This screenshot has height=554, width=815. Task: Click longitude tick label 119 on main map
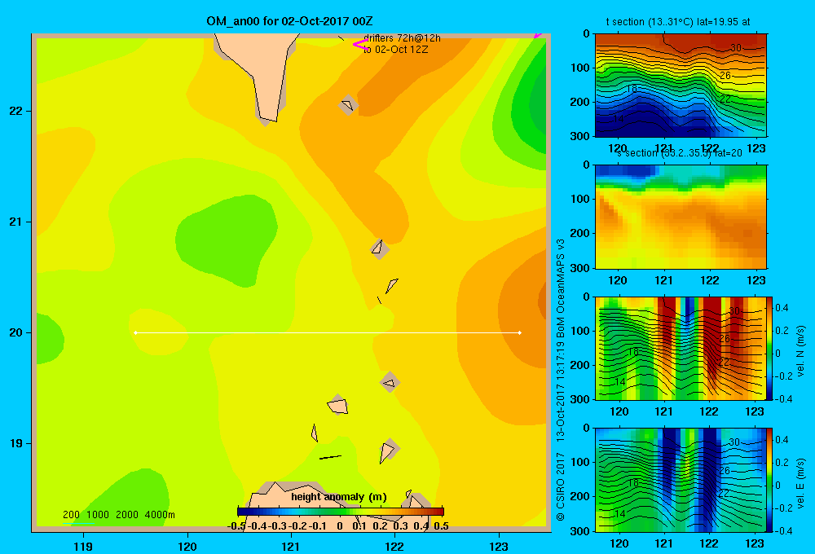[83, 546]
